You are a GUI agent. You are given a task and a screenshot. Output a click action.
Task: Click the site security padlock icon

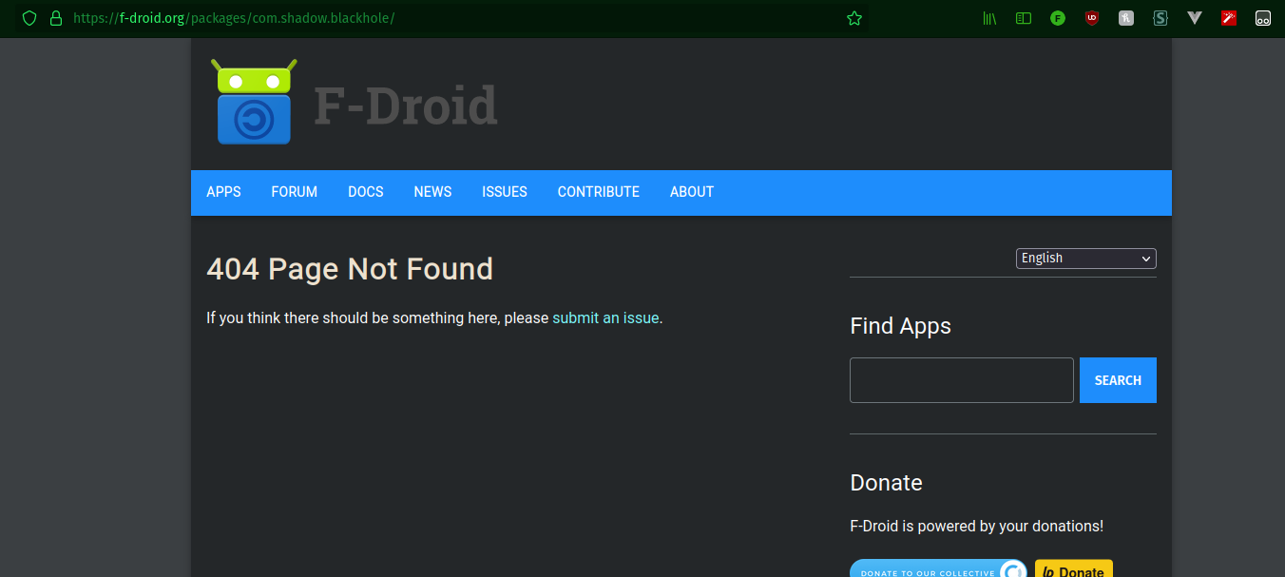coord(56,18)
